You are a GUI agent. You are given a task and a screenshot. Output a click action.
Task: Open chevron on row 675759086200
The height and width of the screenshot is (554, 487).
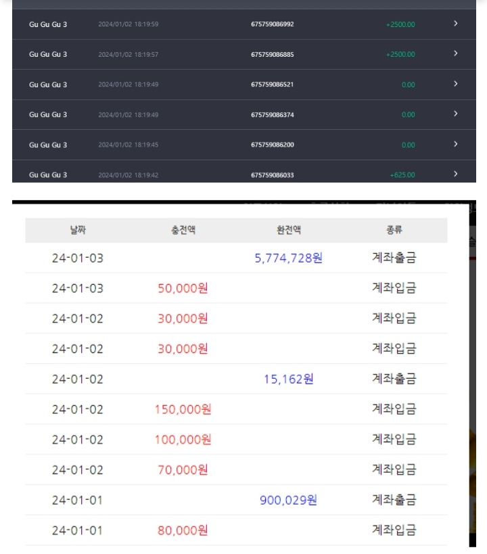[455, 144]
